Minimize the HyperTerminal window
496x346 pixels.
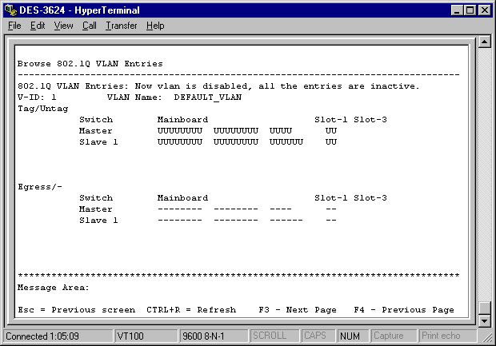pyautogui.click(x=457, y=10)
